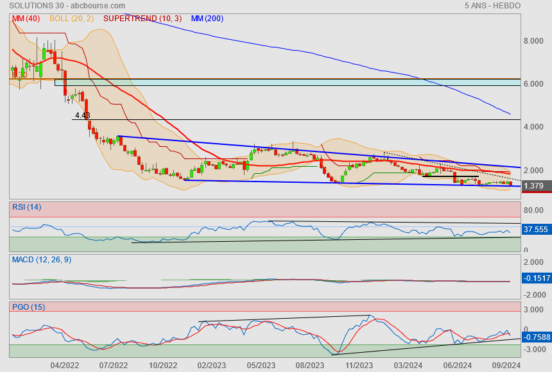Image resolution: width=552 pixels, height=372 pixels.
Task: Click the '03/2024' date axis label
Action: pyautogui.click(x=408, y=366)
